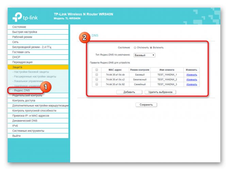This screenshot has width=228, height=170.
Task: Check the box for TEST_YANDNX_3 row
Action: (x=97, y=84)
